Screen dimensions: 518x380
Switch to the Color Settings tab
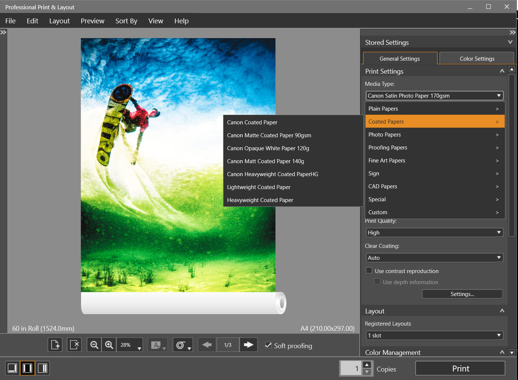[x=477, y=58]
